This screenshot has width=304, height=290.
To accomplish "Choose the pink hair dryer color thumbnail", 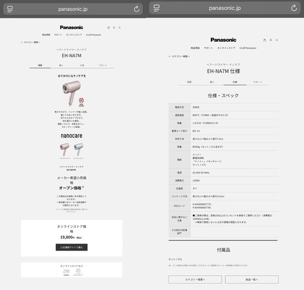I will pyautogui.click(x=65, y=150).
